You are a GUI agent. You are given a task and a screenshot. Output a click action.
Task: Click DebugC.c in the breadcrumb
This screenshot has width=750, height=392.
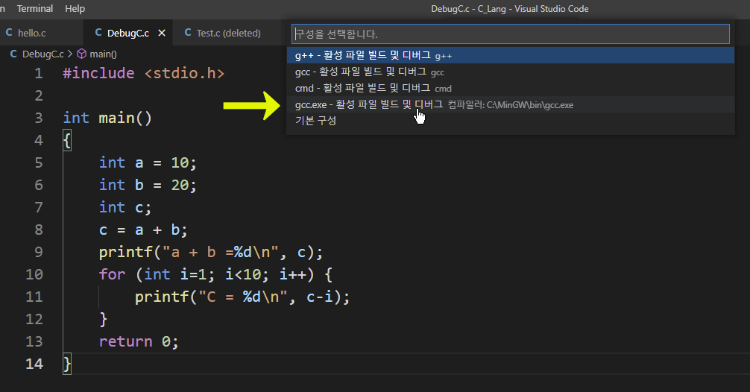click(x=42, y=54)
